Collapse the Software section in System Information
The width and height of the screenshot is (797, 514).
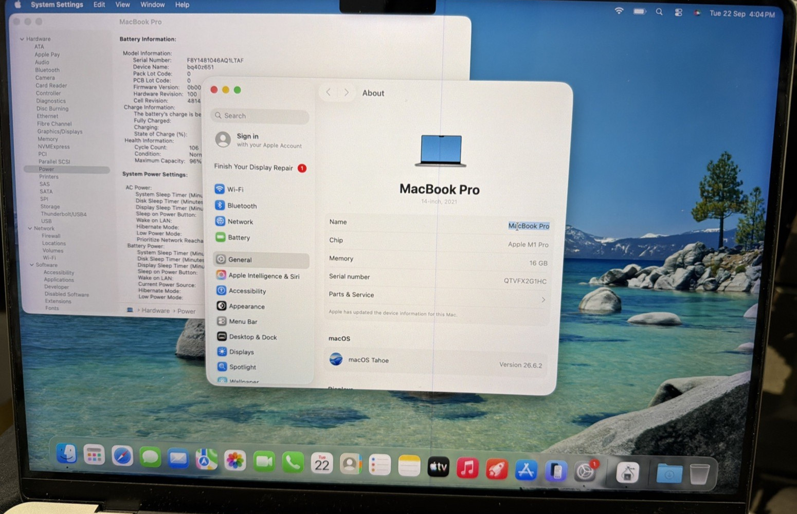pos(32,265)
